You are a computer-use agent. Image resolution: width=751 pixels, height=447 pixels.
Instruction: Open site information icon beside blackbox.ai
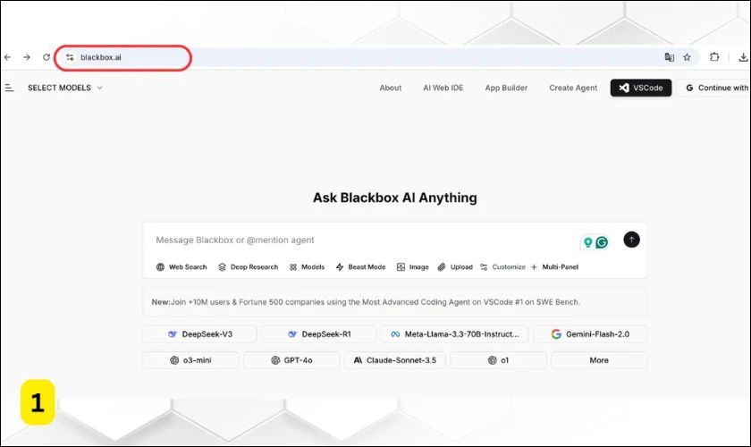tap(70, 57)
